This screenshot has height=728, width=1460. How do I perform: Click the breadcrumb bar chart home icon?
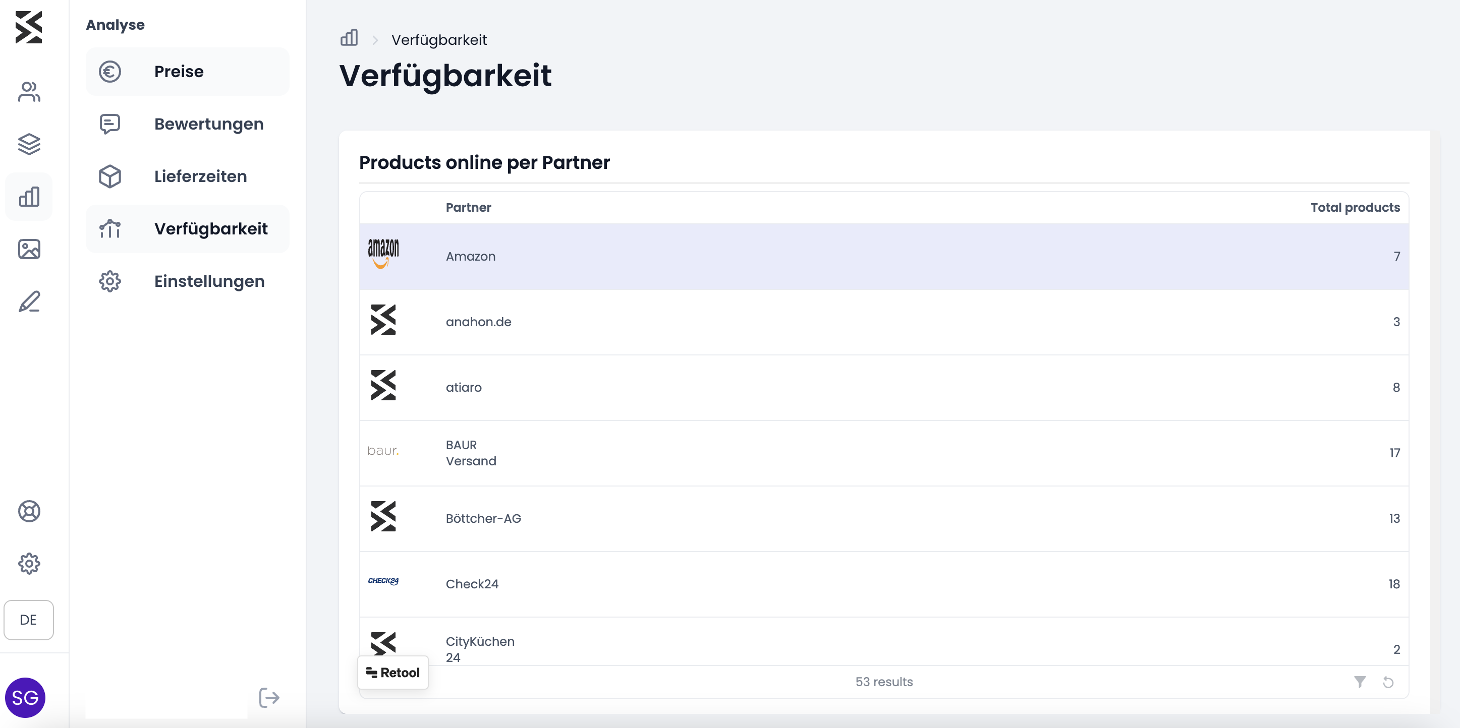tap(349, 38)
